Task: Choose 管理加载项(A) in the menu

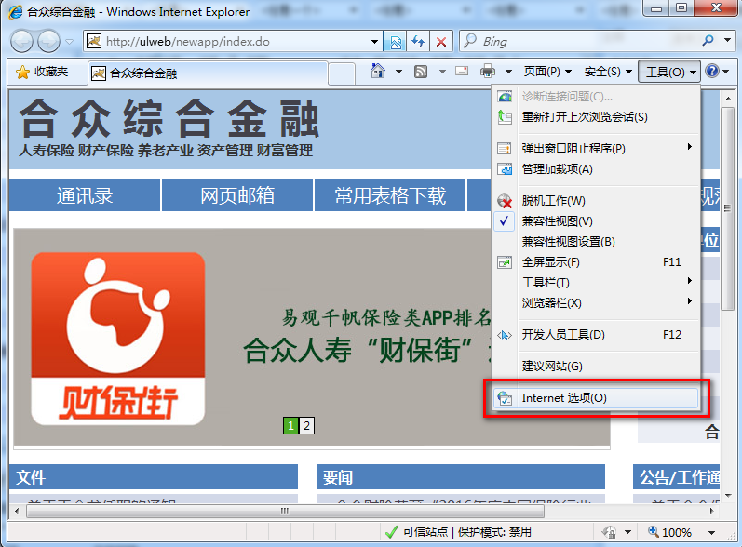Action: click(x=557, y=169)
